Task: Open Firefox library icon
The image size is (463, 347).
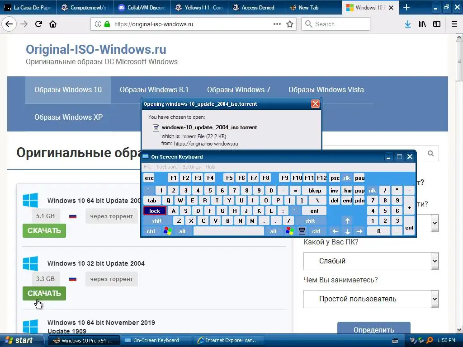Action: tap(422, 24)
